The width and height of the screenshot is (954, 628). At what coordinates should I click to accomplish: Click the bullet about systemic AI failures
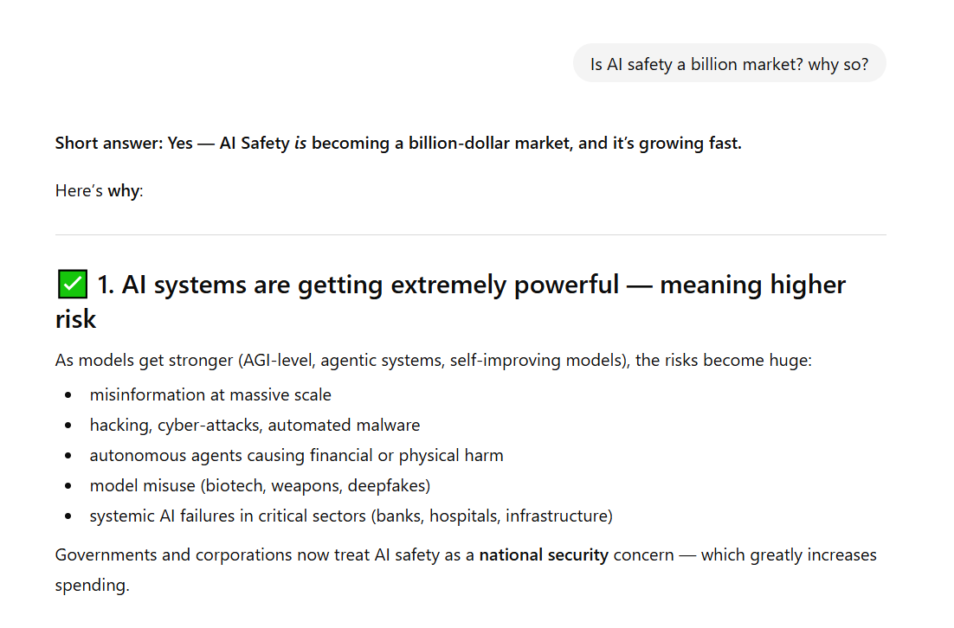[351, 516]
